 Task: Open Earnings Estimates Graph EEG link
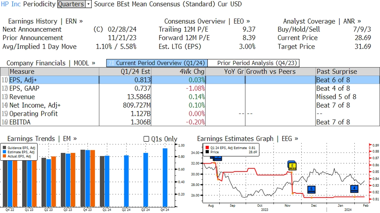click(x=248, y=139)
